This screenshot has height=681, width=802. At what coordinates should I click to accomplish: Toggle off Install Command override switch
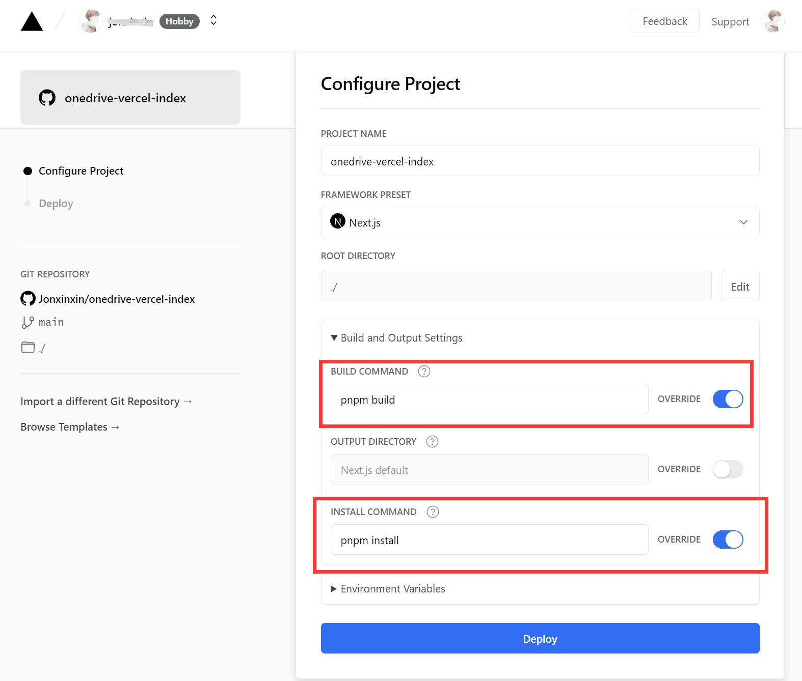pyautogui.click(x=728, y=540)
